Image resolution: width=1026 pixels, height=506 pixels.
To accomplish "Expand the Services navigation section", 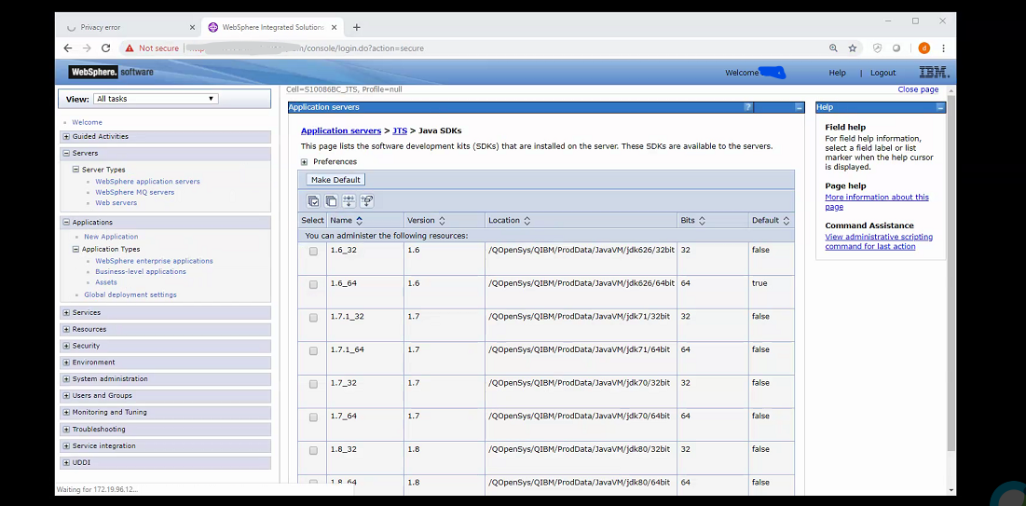I will click(x=66, y=313).
